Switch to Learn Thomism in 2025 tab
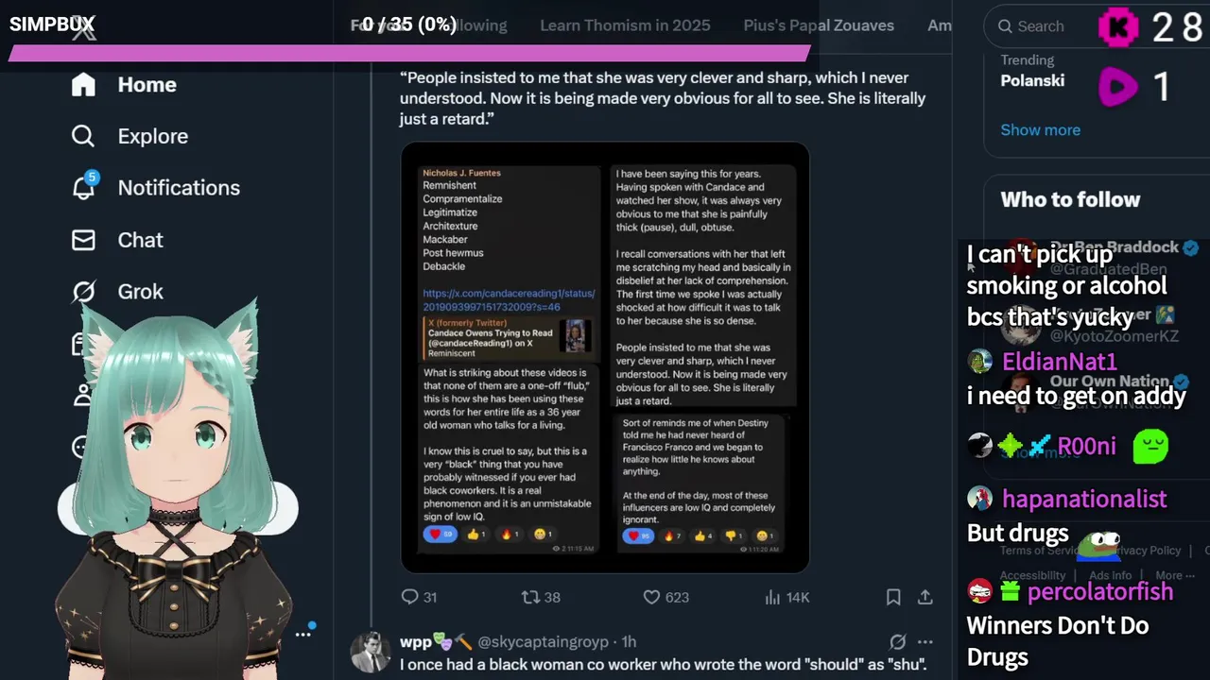Viewport: 1210px width, 680px height. (625, 25)
